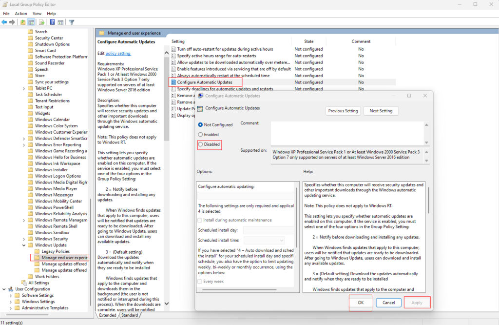Toggle the action pane icon
The height and width of the screenshot is (325, 499).
click(60, 21)
